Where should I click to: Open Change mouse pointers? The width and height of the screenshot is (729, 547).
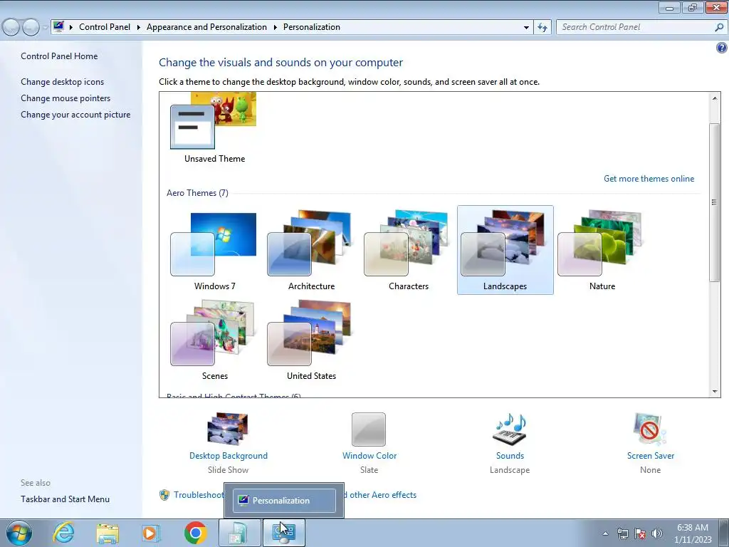65,98
